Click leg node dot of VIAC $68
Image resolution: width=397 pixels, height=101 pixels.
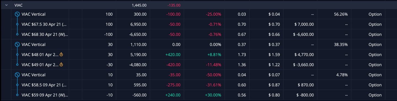(x=17, y=34)
